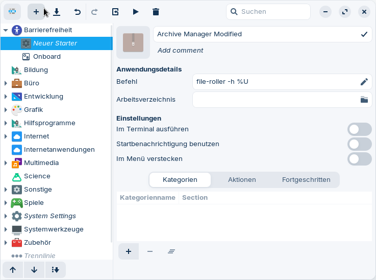
Task: Click the Barrierefreiheit accessibility icon
Action: (x=17, y=30)
